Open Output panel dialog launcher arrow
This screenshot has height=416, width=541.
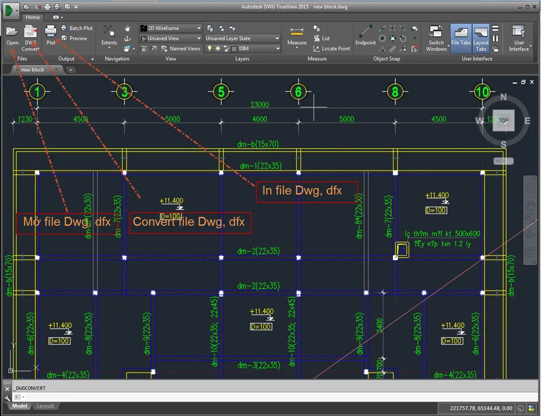tap(92, 59)
